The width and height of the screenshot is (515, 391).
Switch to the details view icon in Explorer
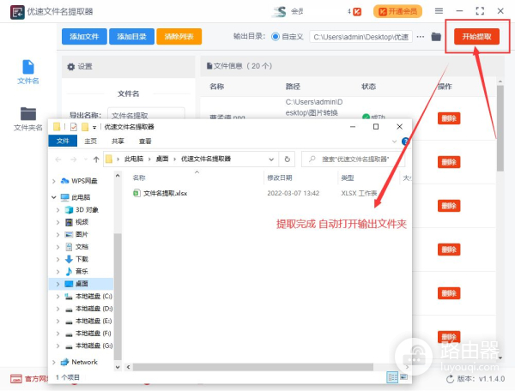tap(392, 377)
